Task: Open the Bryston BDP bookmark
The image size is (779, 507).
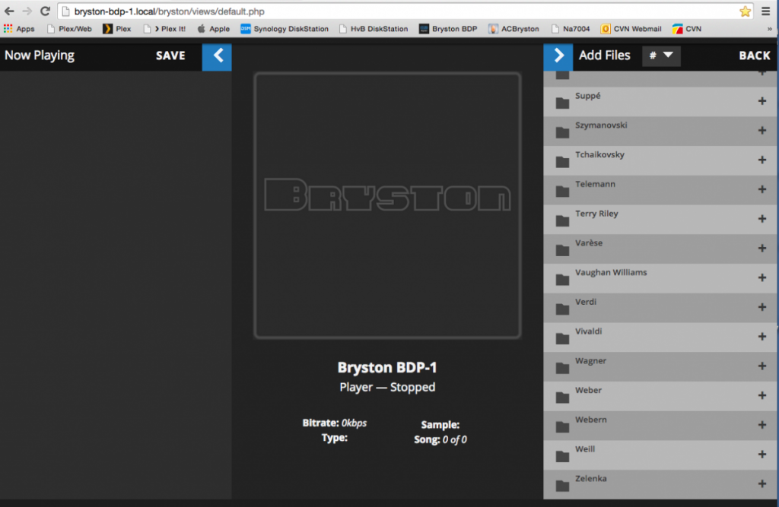Action: click(x=448, y=29)
